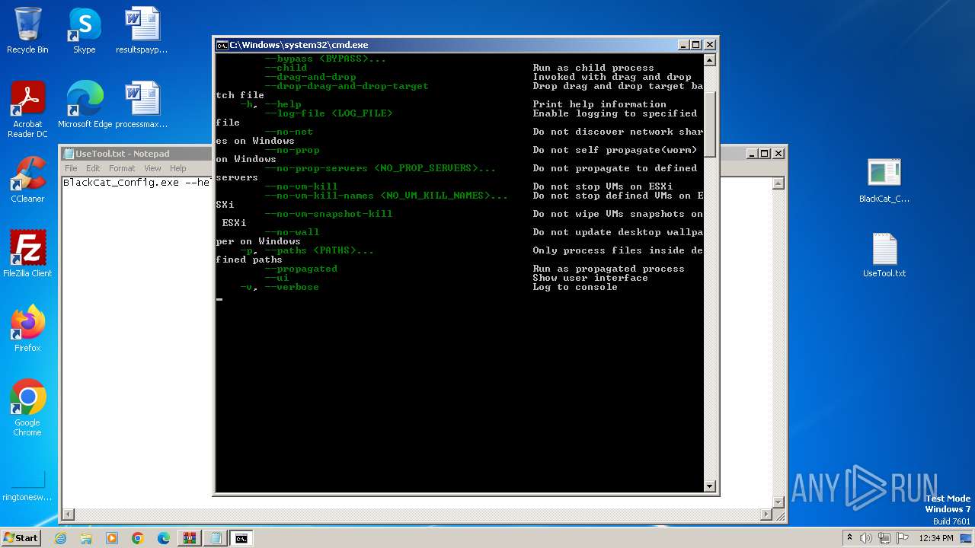The width and height of the screenshot is (975, 548).
Task: Click the '--no-prop-servers' option text
Action: [380, 168]
